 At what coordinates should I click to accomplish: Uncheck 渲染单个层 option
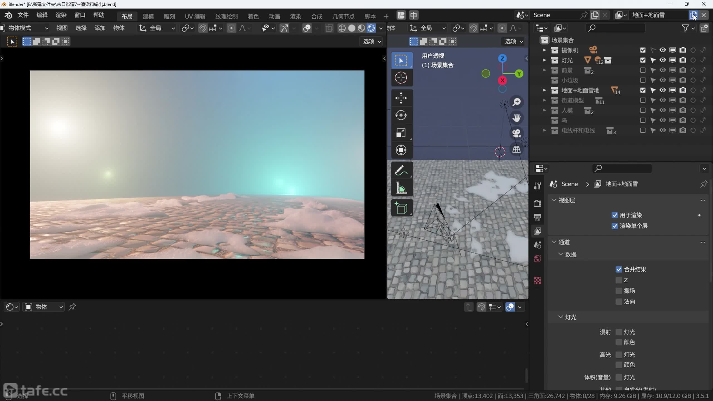point(615,226)
